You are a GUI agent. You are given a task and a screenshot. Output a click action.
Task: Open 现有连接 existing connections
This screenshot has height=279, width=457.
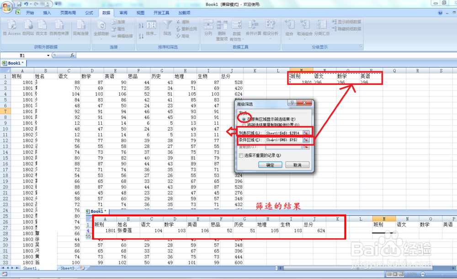(x=81, y=28)
